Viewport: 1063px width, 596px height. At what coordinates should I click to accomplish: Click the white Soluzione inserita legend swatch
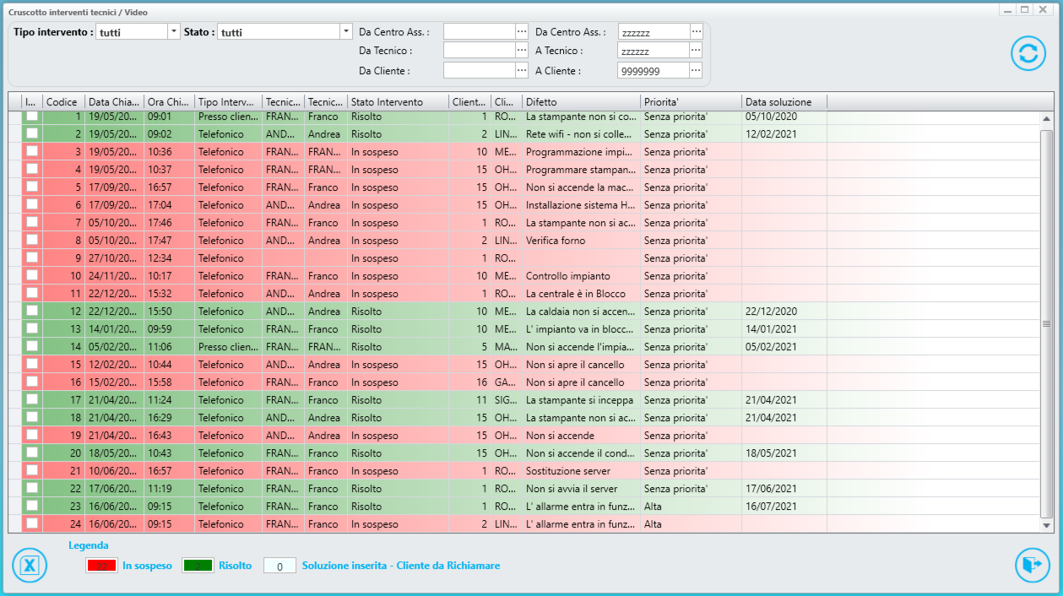(279, 566)
